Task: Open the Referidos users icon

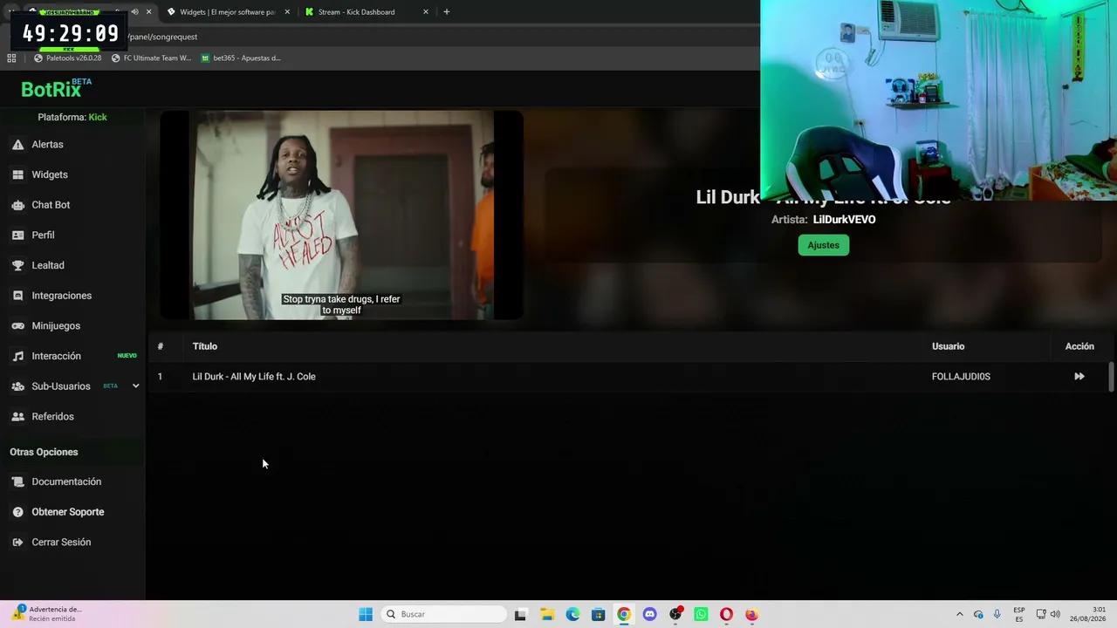Action: (17, 417)
